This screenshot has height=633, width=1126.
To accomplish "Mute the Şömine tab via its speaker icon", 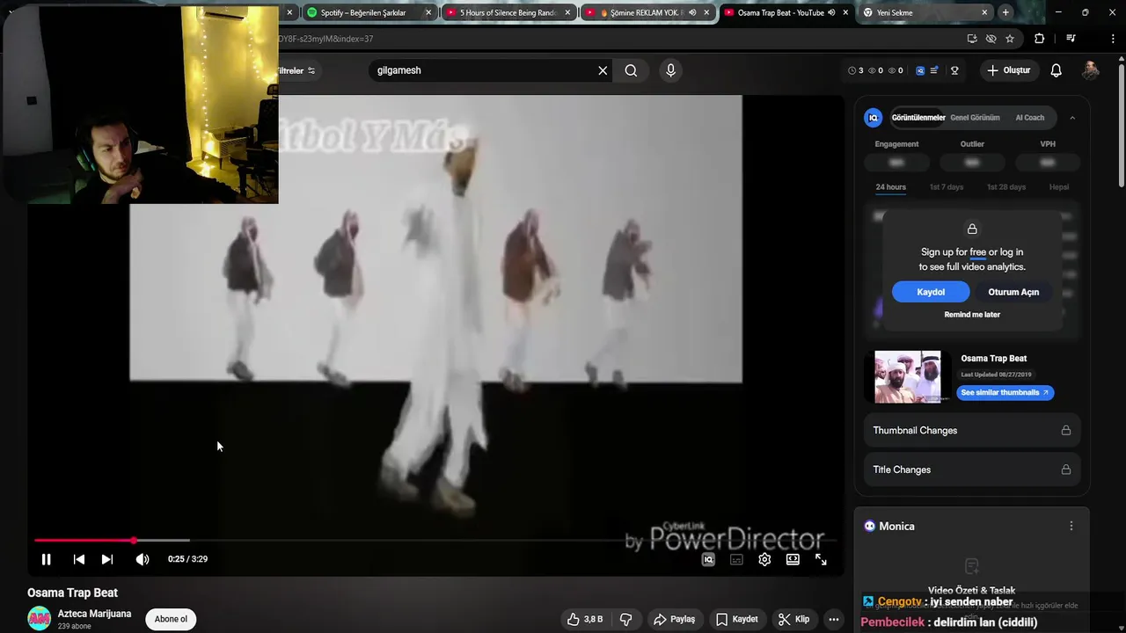I will 692,12.
